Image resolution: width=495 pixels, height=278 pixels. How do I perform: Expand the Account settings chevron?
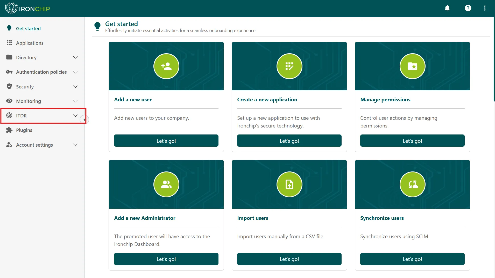coord(75,145)
